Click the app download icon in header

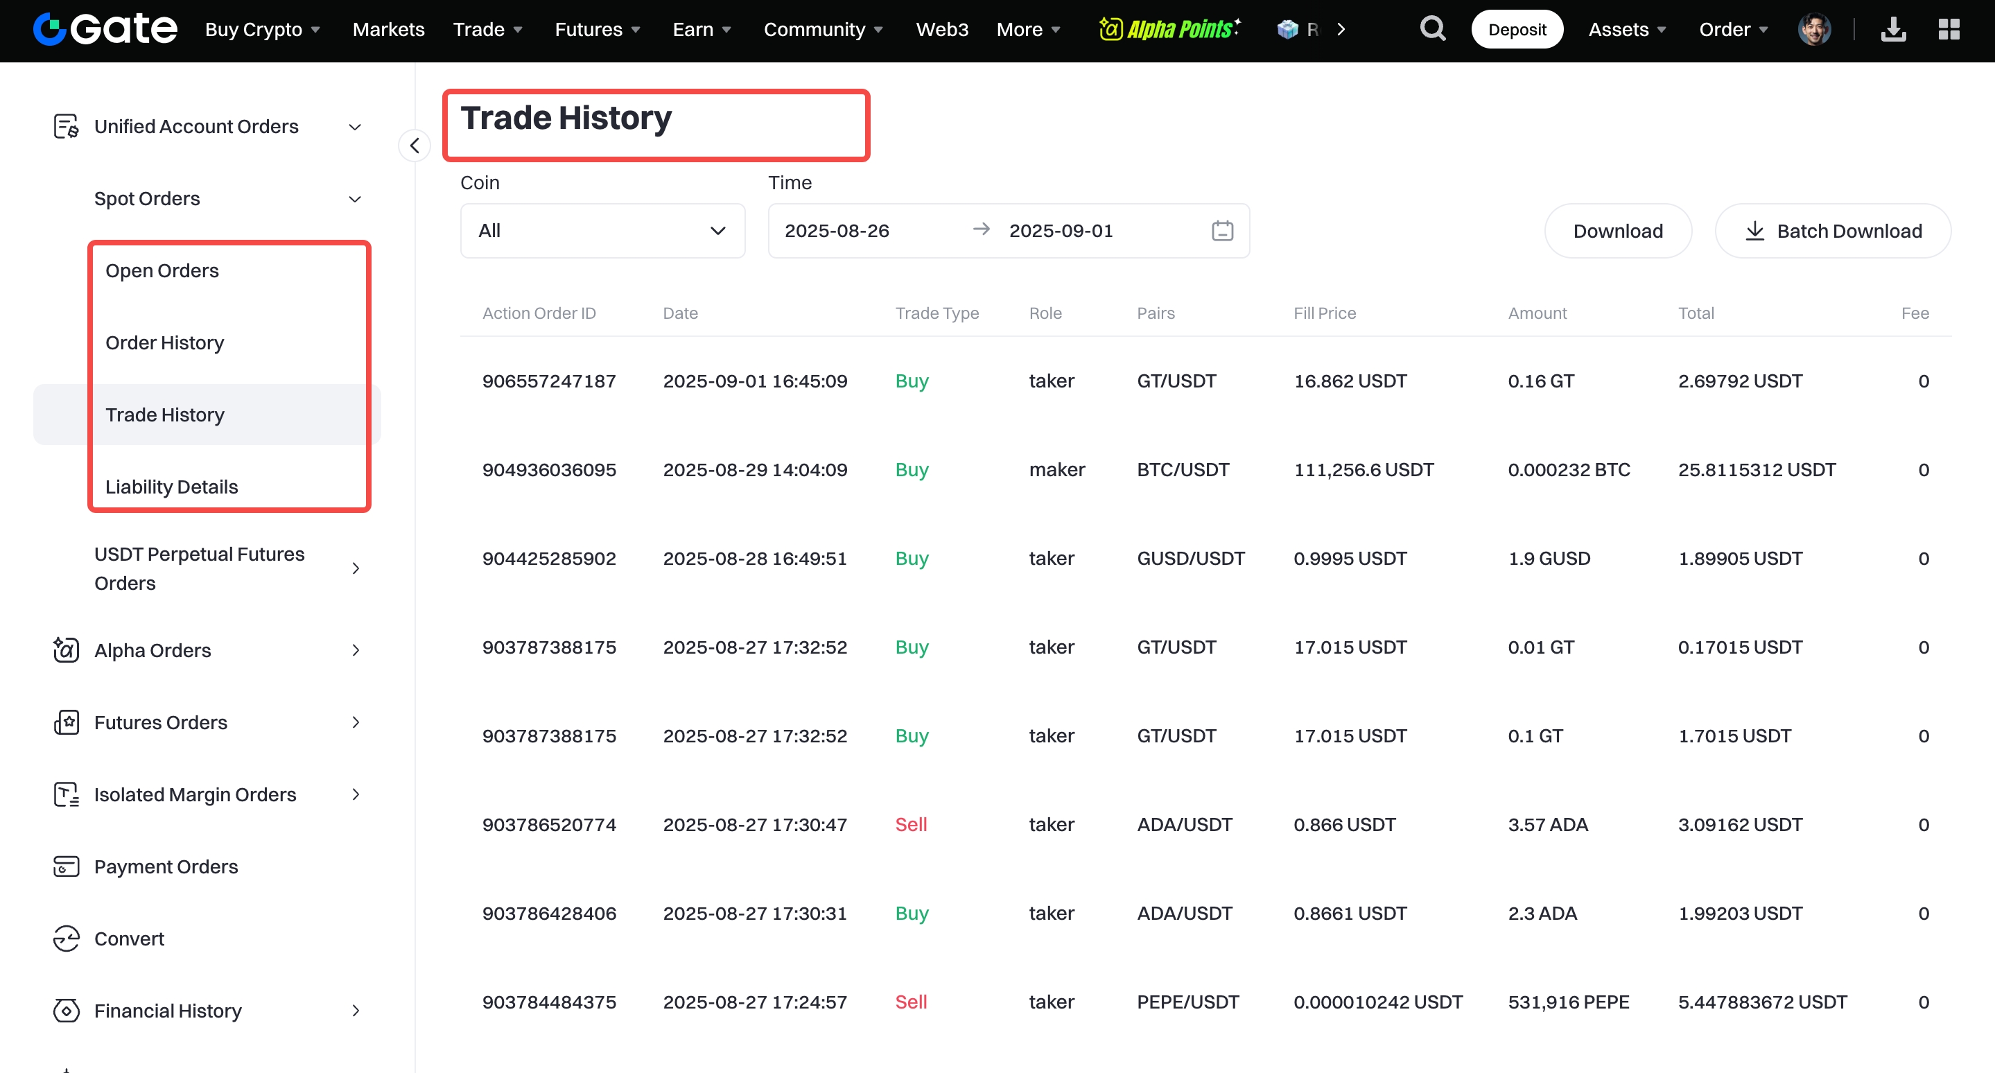tap(1894, 29)
